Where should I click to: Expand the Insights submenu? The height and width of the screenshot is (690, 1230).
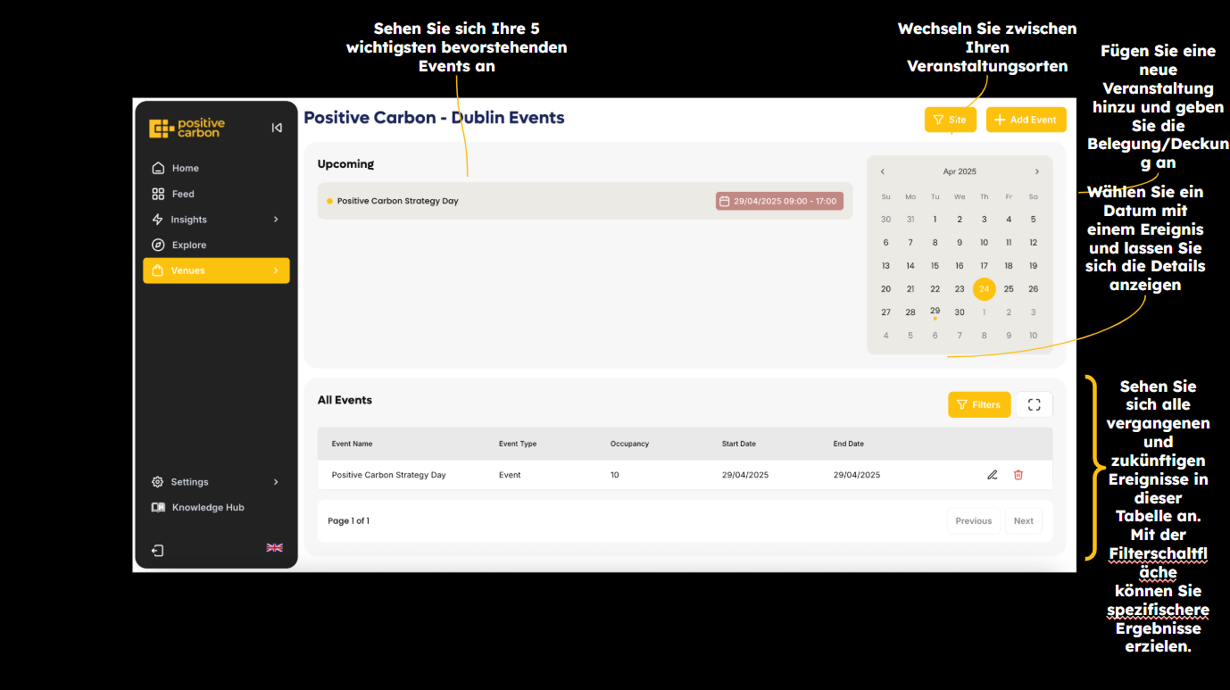click(x=275, y=220)
